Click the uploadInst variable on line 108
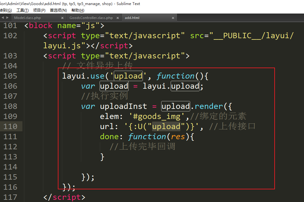The width and height of the screenshot is (304, 202). (124, 106)
